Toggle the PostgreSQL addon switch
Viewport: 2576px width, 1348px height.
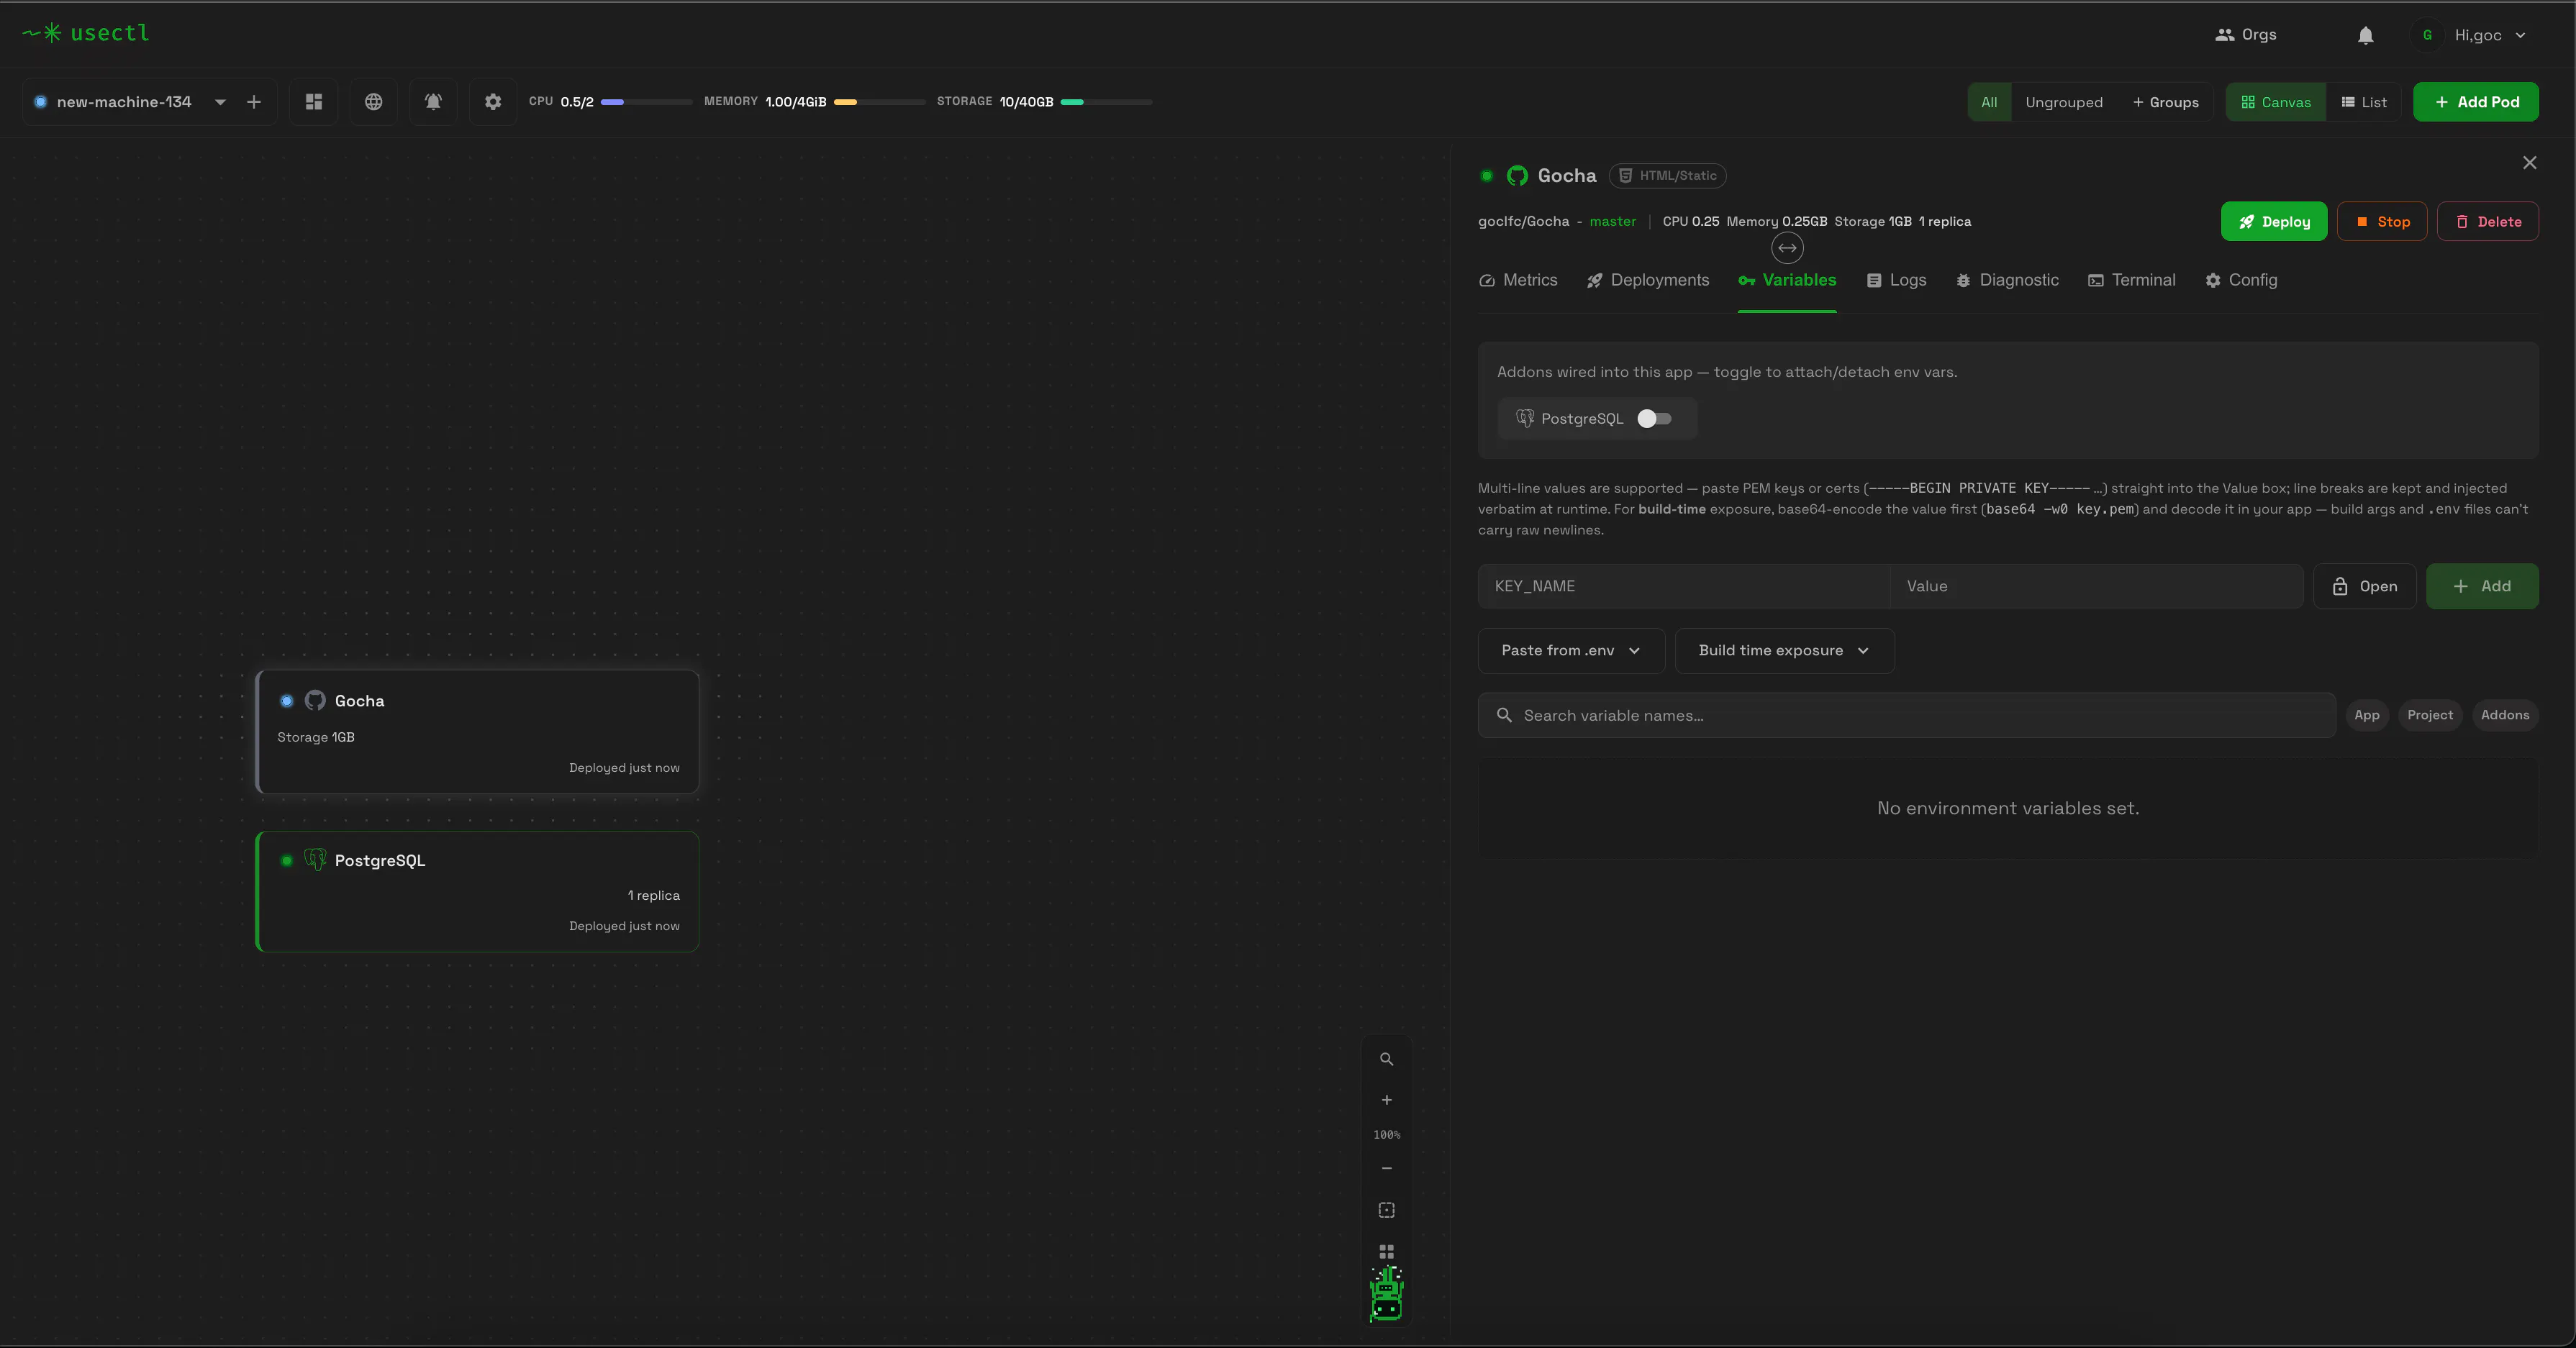(1655, 419)
